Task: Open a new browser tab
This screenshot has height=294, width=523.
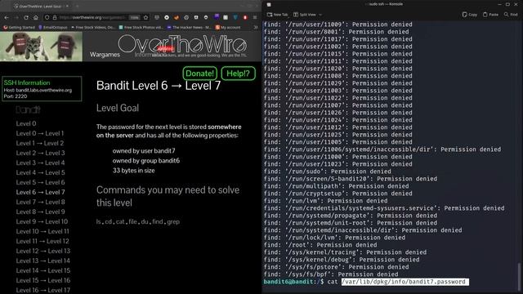Action: pos(78,6)
